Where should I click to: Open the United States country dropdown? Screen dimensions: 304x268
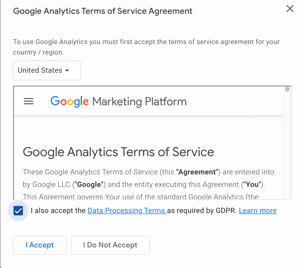[47, 70]
